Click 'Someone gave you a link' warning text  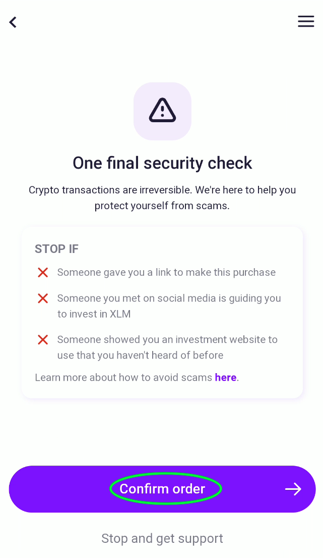click(x=166, y=273)
